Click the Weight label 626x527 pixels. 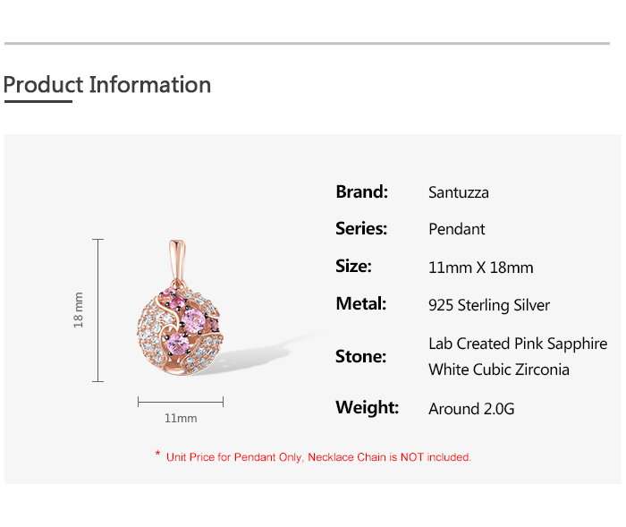point(367,407)
